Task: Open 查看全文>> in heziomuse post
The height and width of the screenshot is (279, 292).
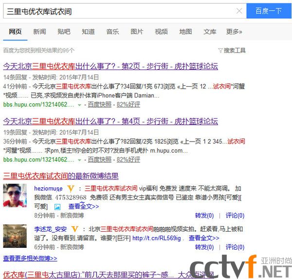Action: point(84,206)
